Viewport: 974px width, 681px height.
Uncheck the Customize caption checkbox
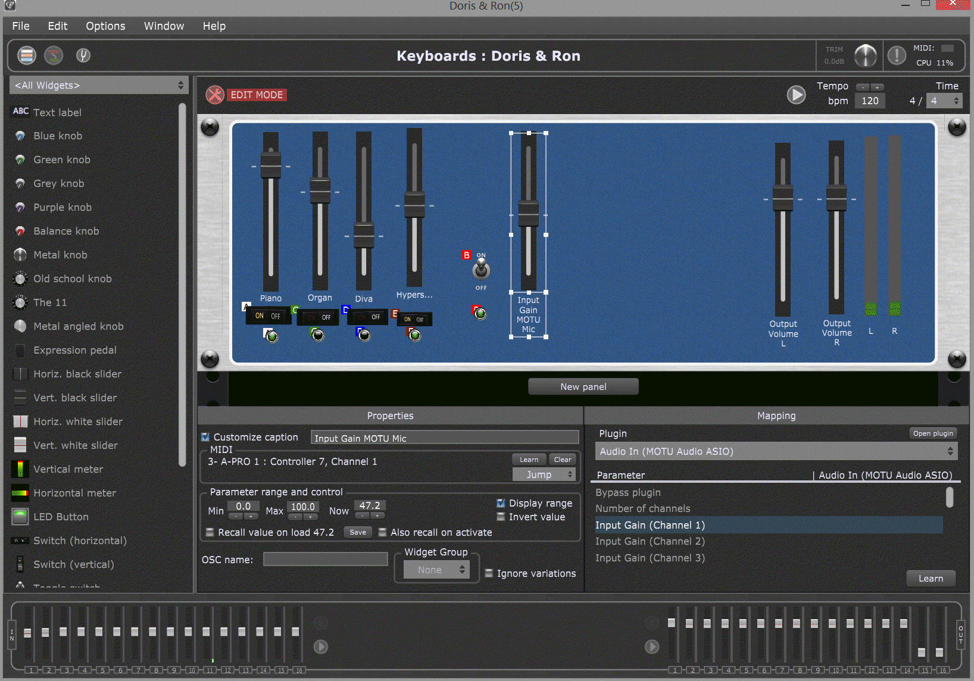point(205,437)
